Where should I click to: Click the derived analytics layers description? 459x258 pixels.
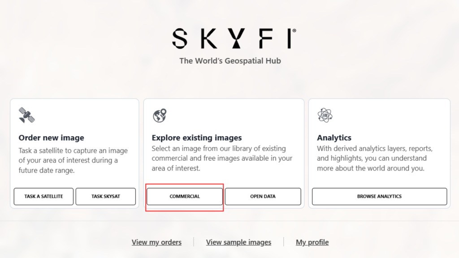tap(375, 158)
